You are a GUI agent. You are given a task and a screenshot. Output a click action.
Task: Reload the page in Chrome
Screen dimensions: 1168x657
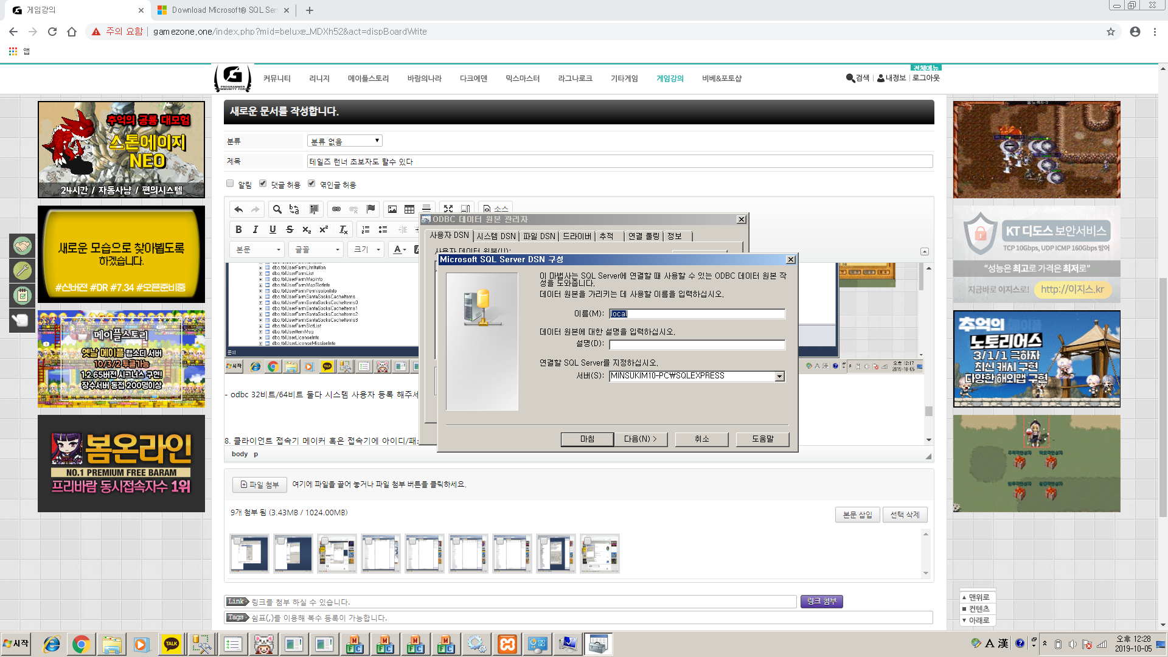[52, 32]
